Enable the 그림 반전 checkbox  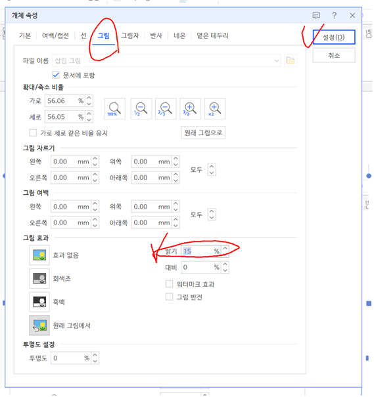(x=169, y=297)
